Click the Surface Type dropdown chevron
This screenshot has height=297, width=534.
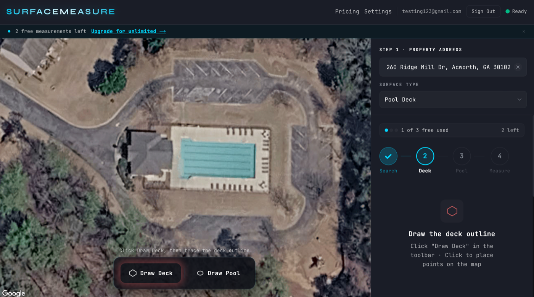point(520,100)
